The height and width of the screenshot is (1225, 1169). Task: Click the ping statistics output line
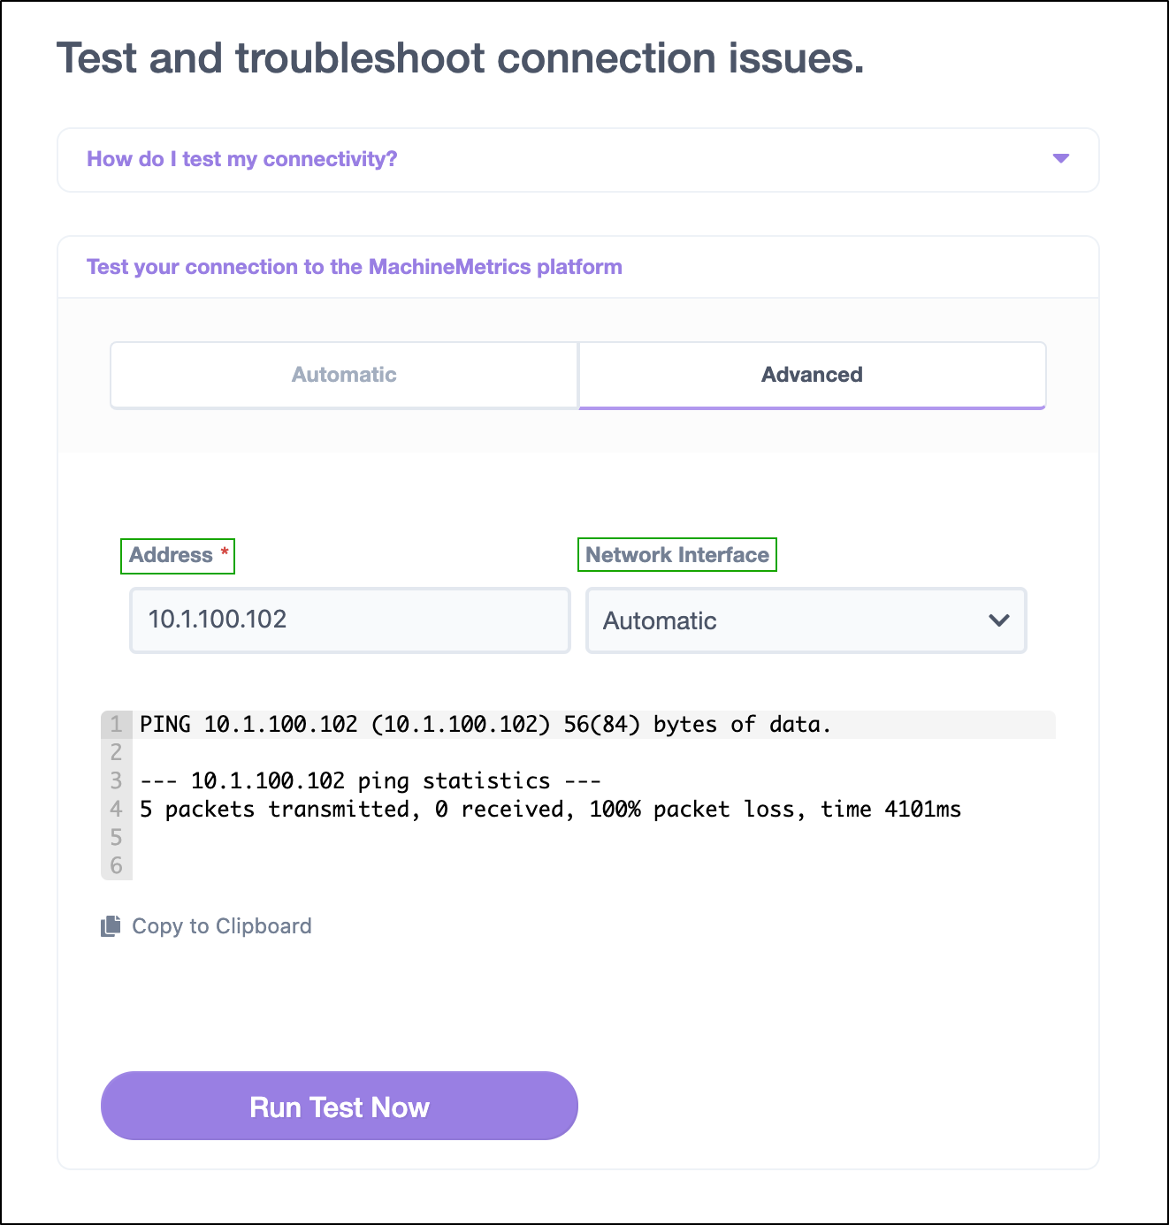coord(371,781)
